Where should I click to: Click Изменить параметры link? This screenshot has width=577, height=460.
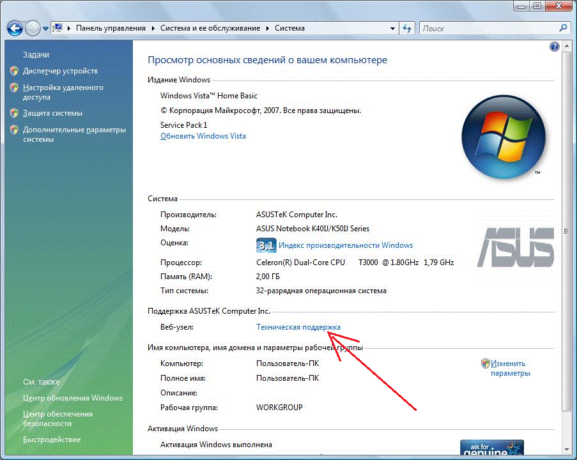point(511,368)
